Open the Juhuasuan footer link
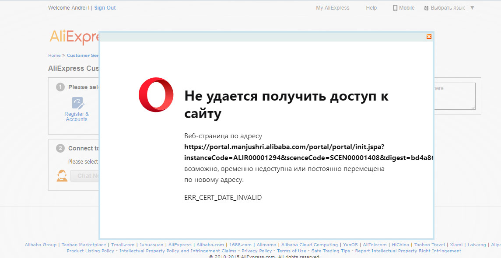Screen dimensions: 501x258 [x=151, y=244]
